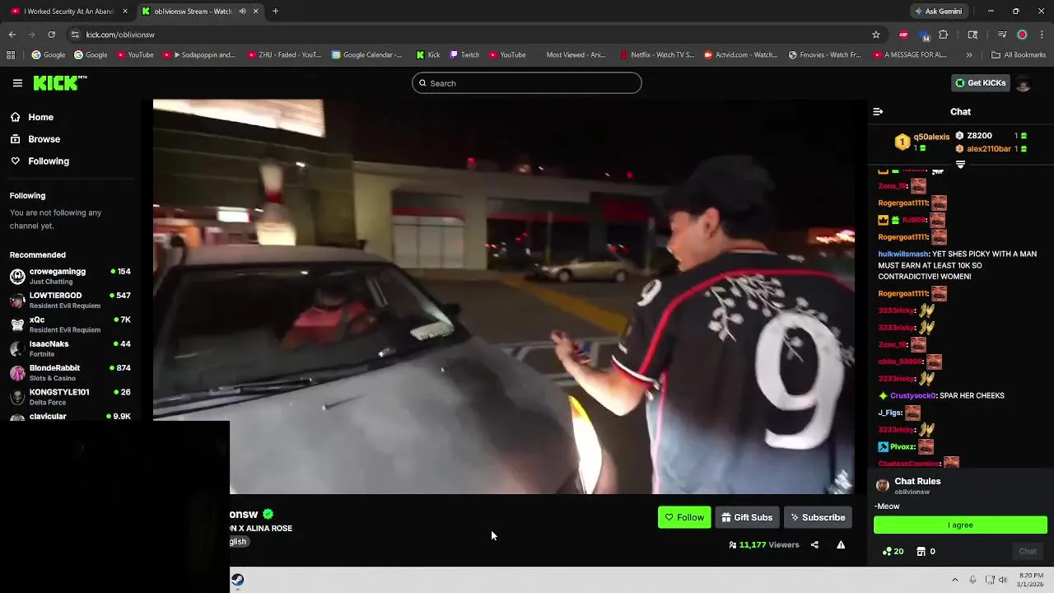
Task: Open Z8200 leaderboard entry
Action: (x=991, y=136)
